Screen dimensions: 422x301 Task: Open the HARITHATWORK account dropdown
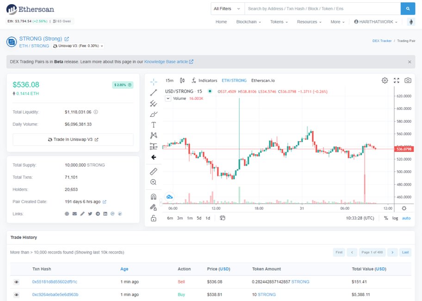pos(376,22)
